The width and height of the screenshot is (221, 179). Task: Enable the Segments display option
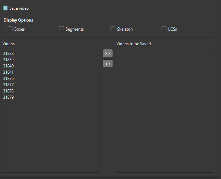coord(62,29)
